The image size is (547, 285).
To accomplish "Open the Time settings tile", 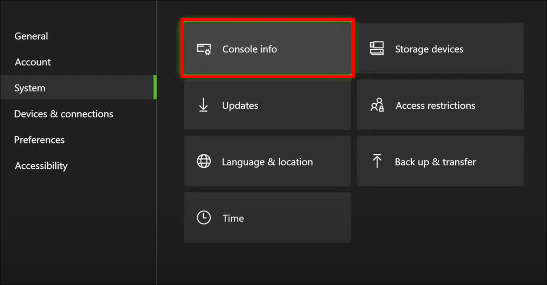I will [267, 218].
